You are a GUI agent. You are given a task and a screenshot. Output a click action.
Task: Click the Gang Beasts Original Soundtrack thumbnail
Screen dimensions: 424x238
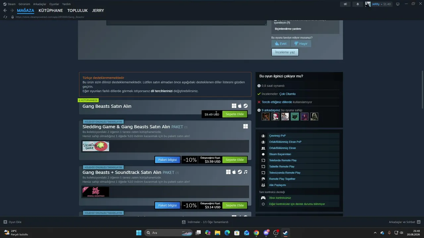pos(96,192)
